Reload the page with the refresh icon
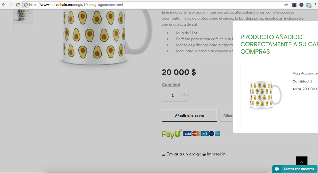 18,5
